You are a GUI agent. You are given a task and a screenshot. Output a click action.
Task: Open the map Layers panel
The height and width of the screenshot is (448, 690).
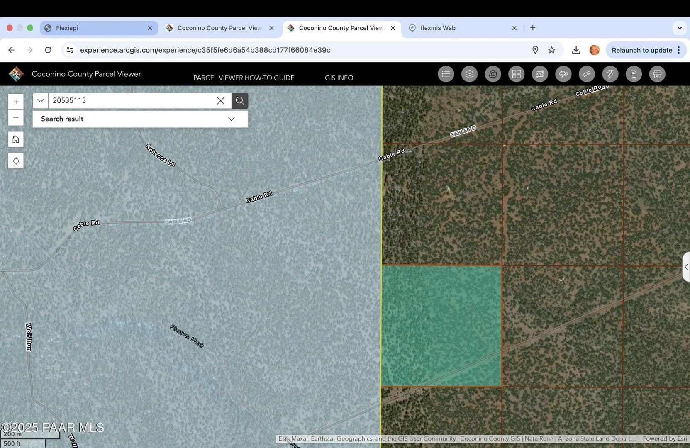click(x=469, y=74)
